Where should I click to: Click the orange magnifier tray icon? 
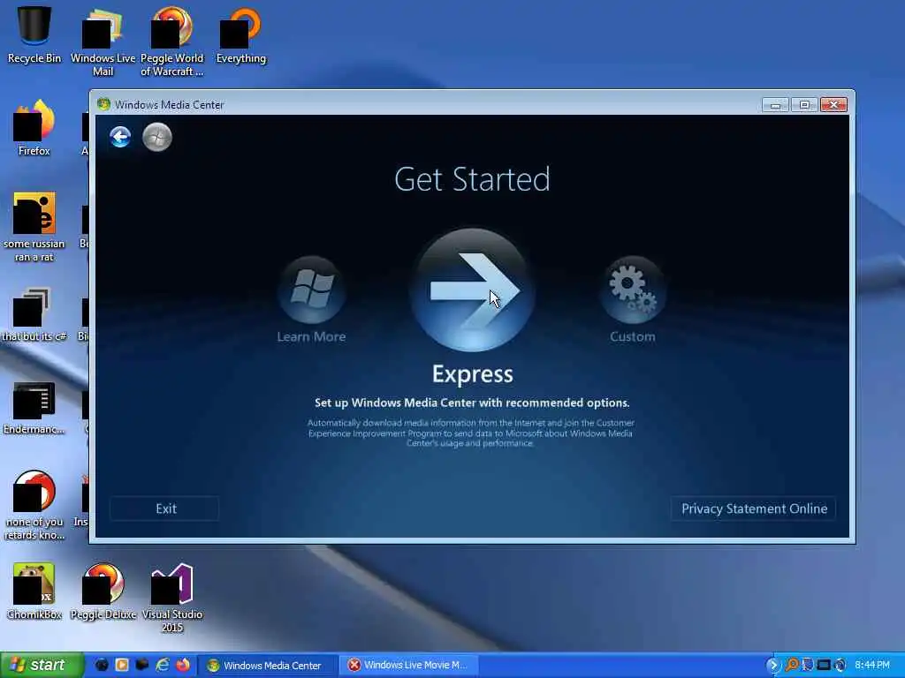(x=792, y=666)
